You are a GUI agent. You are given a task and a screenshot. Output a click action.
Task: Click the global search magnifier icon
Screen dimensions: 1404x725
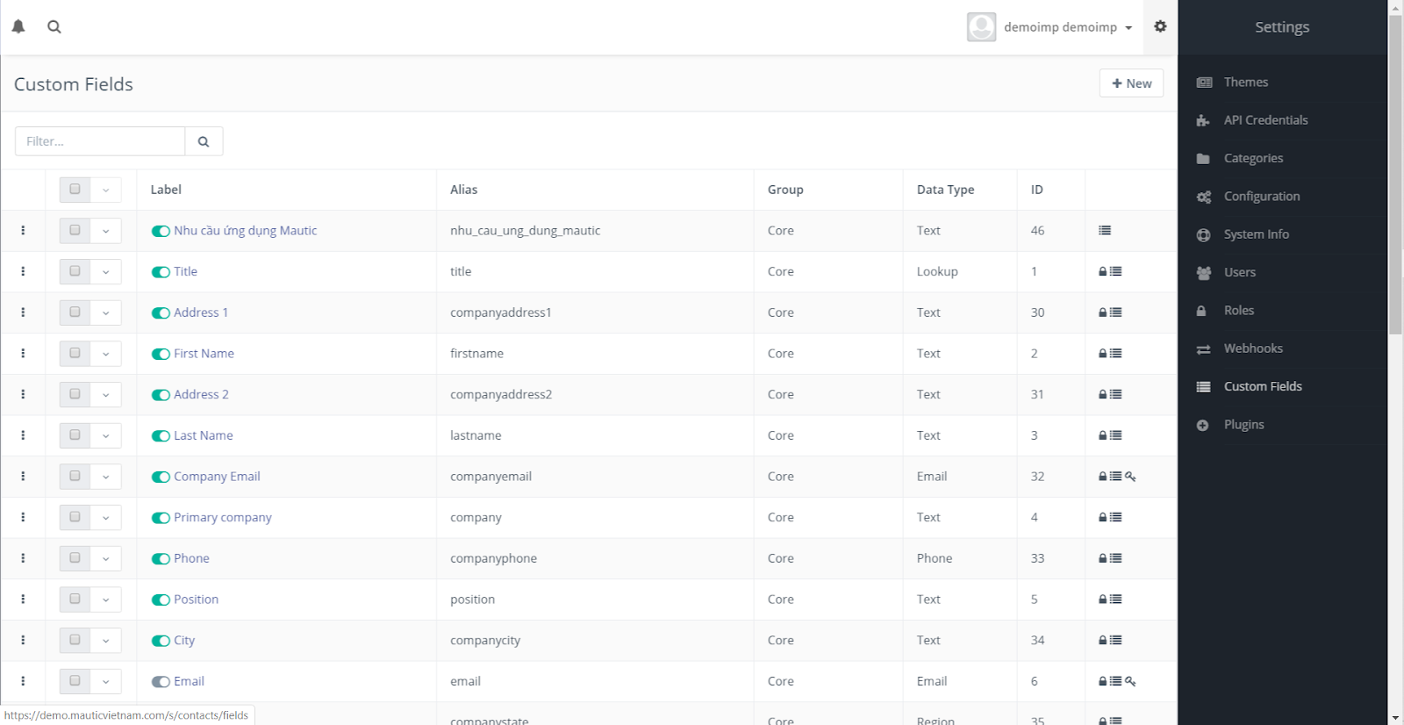click(x=54, y=26)
